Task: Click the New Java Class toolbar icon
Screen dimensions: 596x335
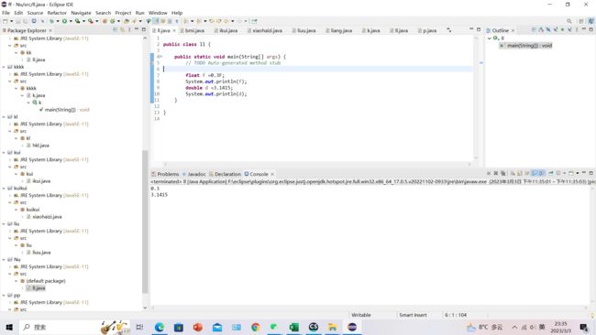Action: tap(113, 21)
